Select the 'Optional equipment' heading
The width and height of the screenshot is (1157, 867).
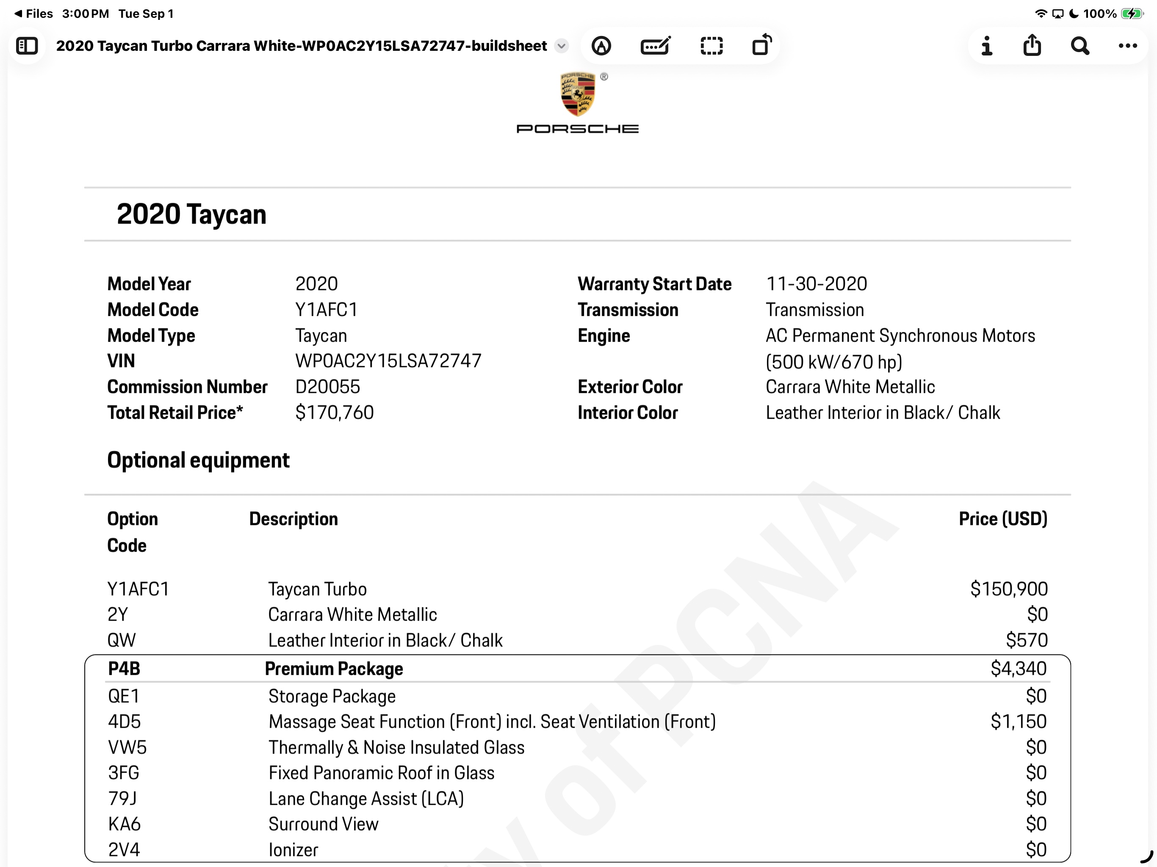[198, 460]
